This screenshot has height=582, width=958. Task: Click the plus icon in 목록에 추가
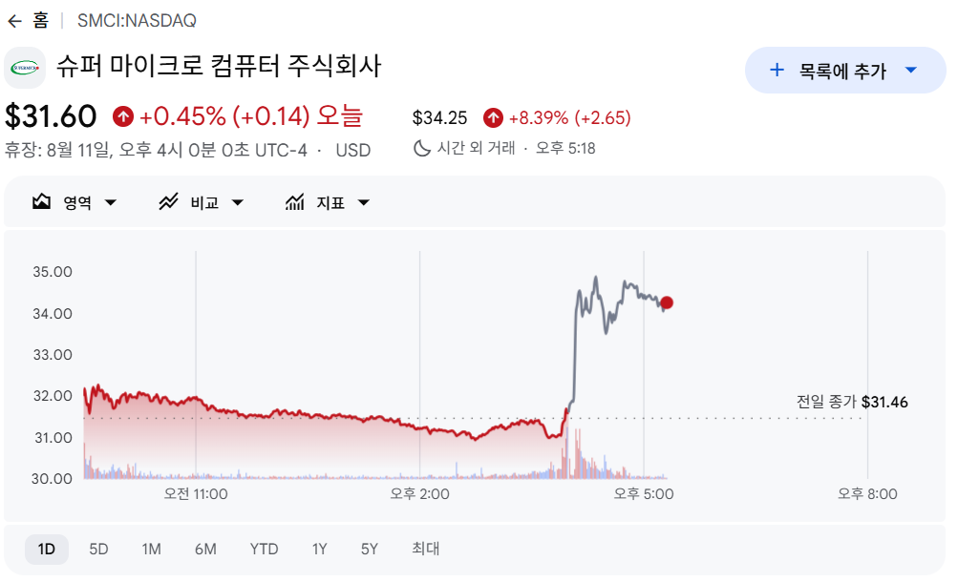(777, 70)
